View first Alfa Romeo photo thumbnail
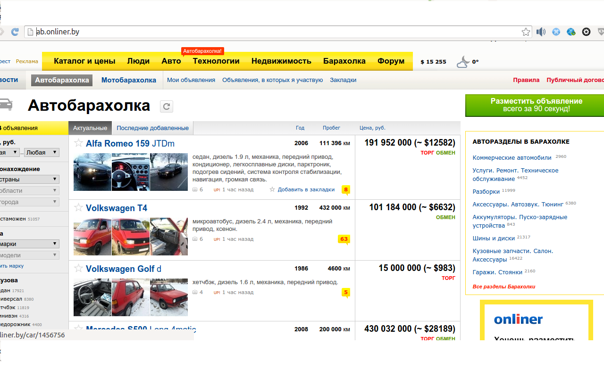604x377 pixels. 92,172
